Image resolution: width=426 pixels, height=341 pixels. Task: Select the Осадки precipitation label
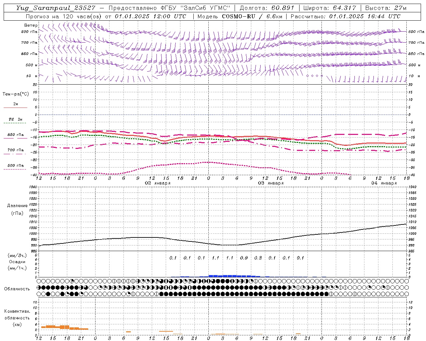click(17, 262)
